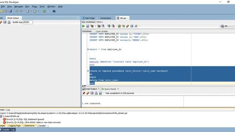Viewport: 235px width, 132px height.
Task: Switch to the Compiler log tab
Action: 42,126
